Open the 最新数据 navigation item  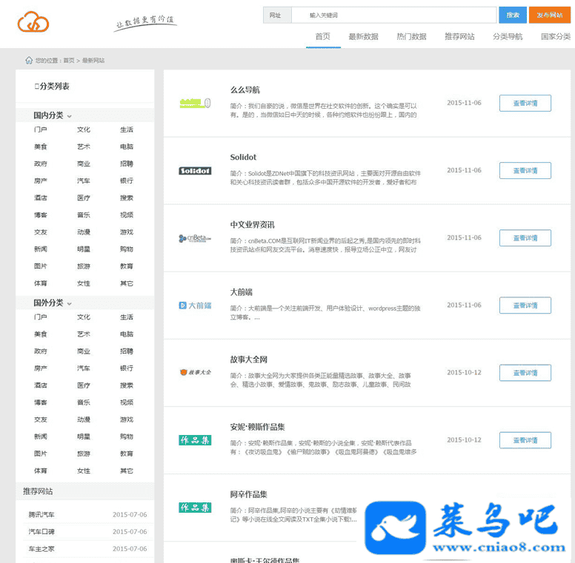pyautogui.click(x=363, y=36)
